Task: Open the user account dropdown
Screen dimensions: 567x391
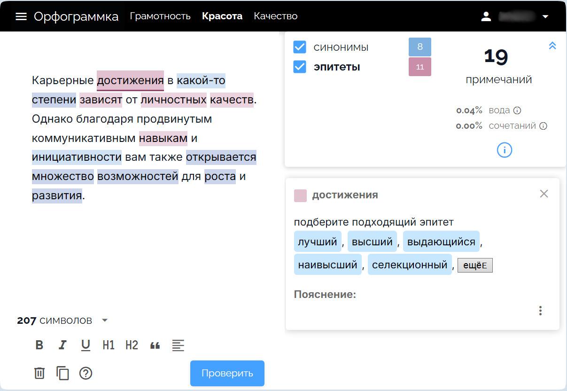Action: point(546,16)
